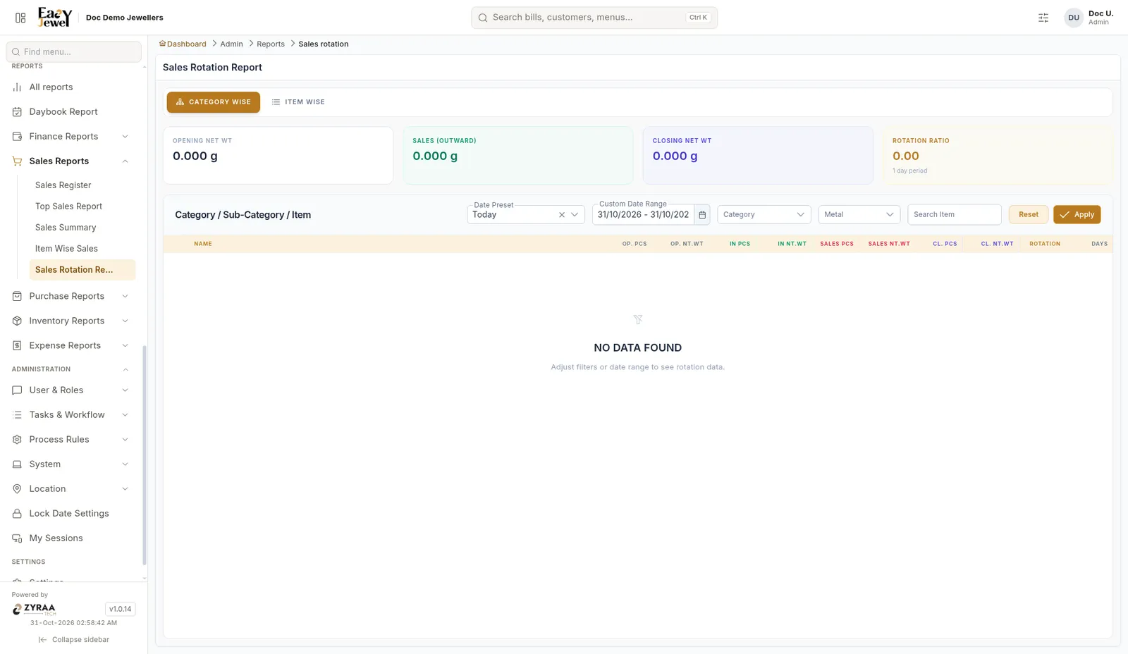Sort by the NAME column header
This screenshot has height=654, width=1128.
(x=203, y=244)
